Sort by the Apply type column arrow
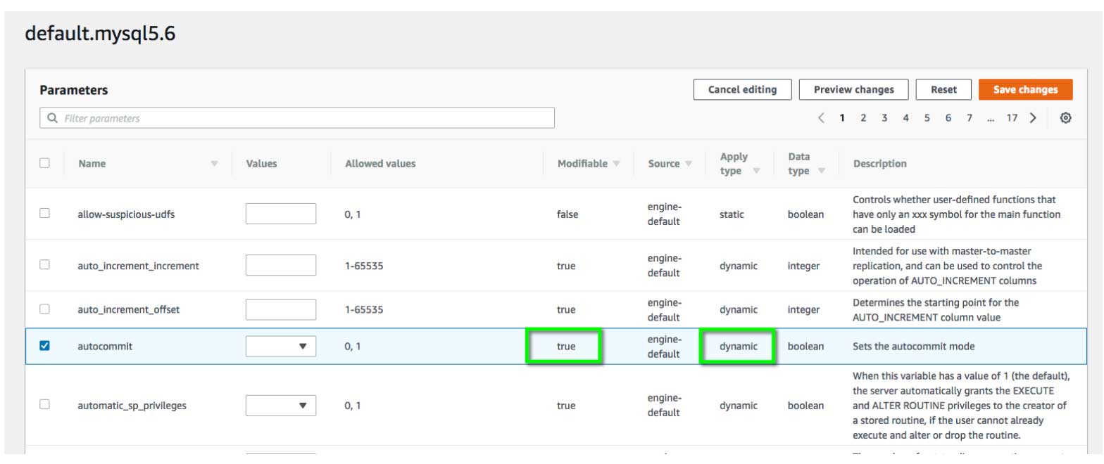Viewport: 1104px width, 464px height. click(x=758, y=171)
